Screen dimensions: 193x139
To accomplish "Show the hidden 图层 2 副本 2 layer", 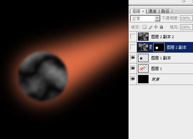I will [x=133, y=37].
